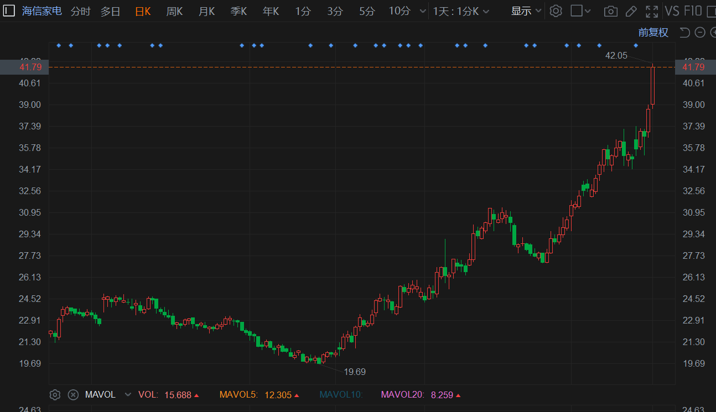Image resolution: width=716 pixels, height=412 pixels.
Task: Remove the MAVOL indicator panel
Action: 72,395
